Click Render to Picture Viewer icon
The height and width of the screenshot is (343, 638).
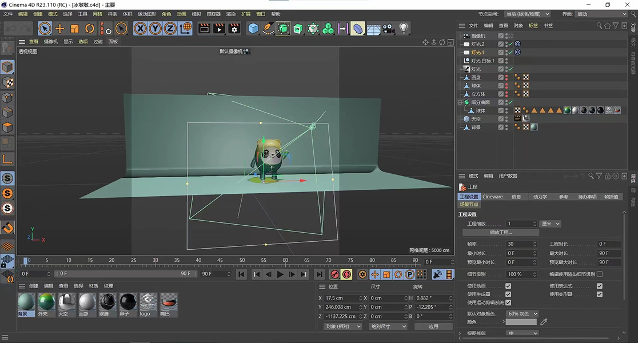(x=220, y=29)
